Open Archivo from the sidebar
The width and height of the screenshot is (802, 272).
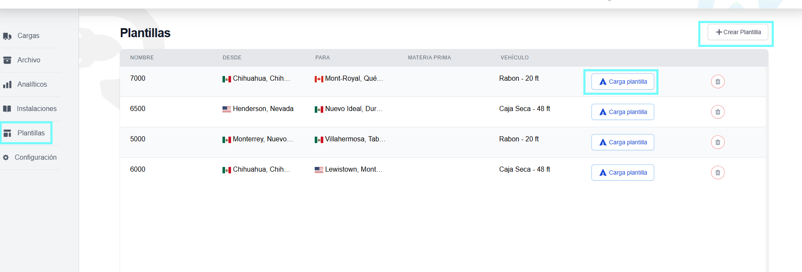coord(29,60)
